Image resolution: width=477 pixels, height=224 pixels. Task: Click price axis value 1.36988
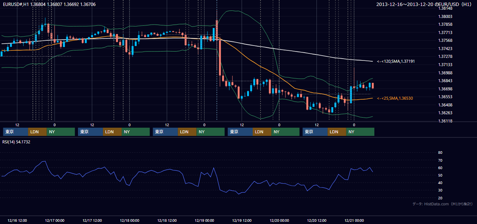pos(445,73)
